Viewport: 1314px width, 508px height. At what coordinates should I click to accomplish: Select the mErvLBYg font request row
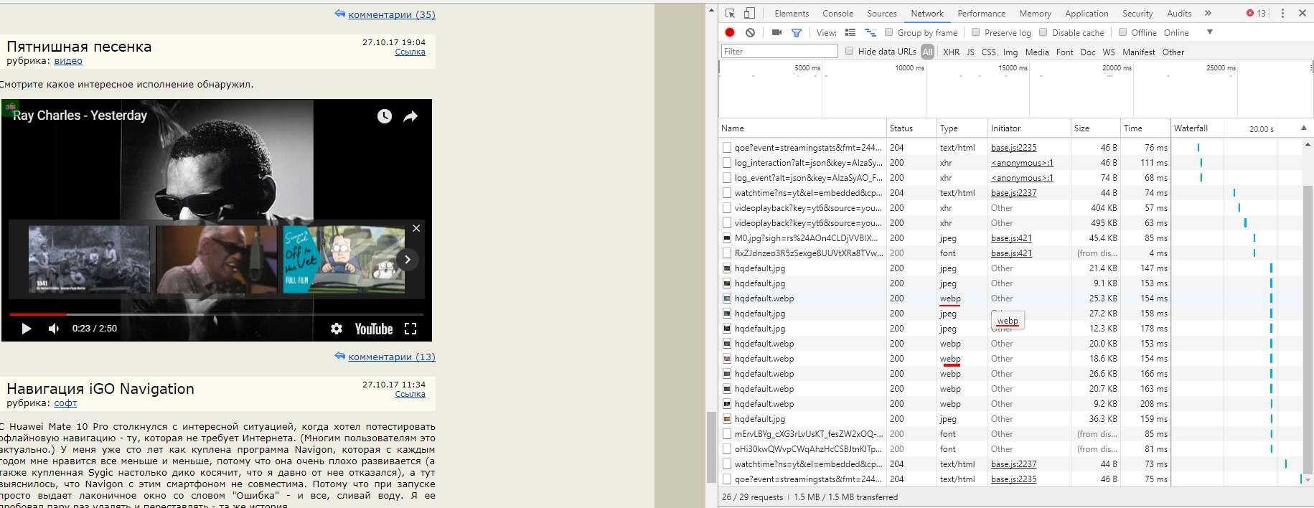click(x=1010, y=433)
